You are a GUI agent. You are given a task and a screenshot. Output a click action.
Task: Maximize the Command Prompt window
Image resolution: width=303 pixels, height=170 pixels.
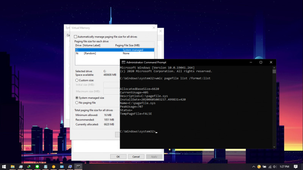coord(261,62)
